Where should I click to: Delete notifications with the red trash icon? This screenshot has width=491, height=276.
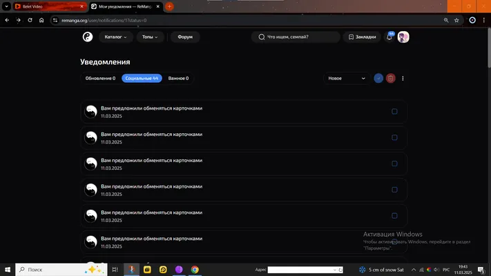(x=390, y=78)
